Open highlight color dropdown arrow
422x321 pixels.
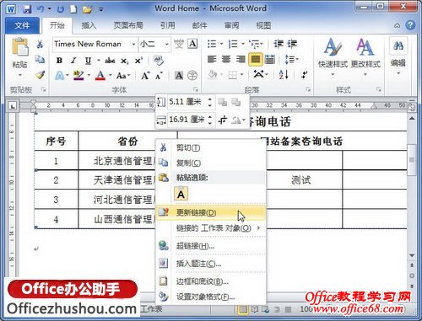[x=89, y=75]
